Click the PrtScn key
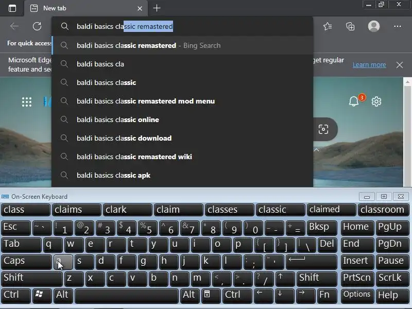This screenshot has height=309, width=412. point(357,279)
